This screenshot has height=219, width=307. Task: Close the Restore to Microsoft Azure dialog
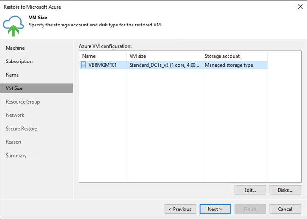coord(300,6)
